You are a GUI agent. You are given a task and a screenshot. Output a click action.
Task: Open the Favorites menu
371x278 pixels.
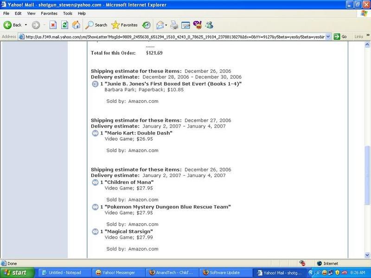(x=49, y=13)
